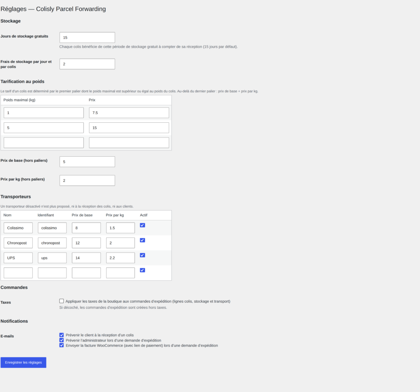The image size is (420, 392).
Task: Enable the Appliquer les taxes checkbox
Action: [x=62, y=301]
